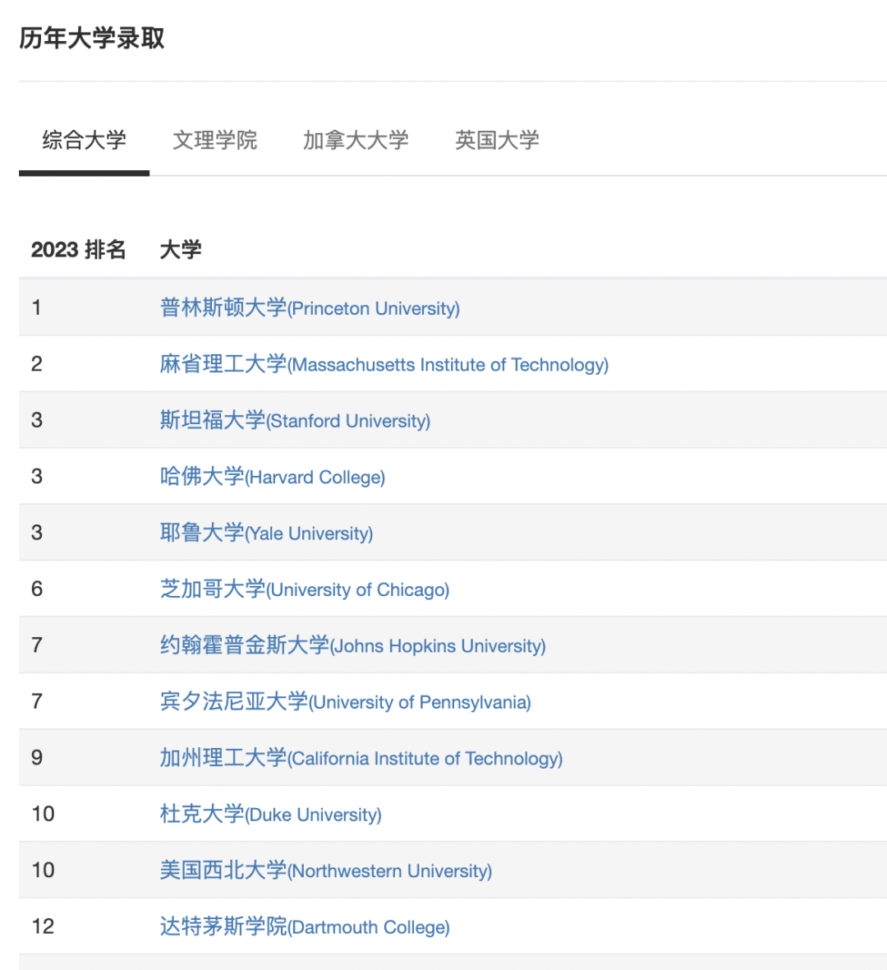Click the Duke University link
The image size is (887, 970).
[x=271, y=814]
